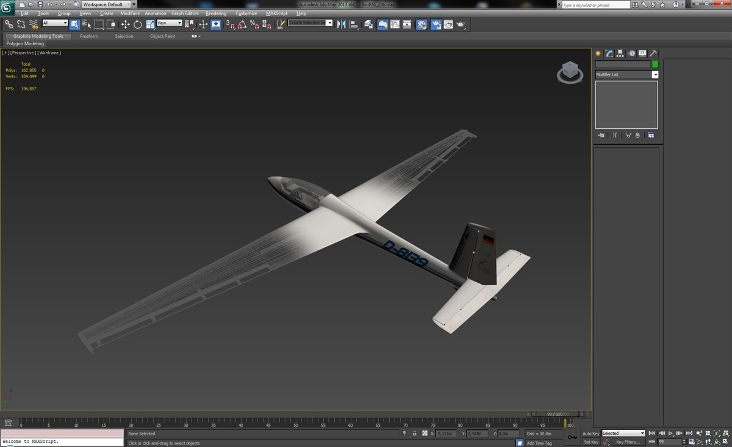This screenshot has width=732, height=447.
Task: Switch to the Freeform ribbon tab
Action: click(x=89, y=37)
